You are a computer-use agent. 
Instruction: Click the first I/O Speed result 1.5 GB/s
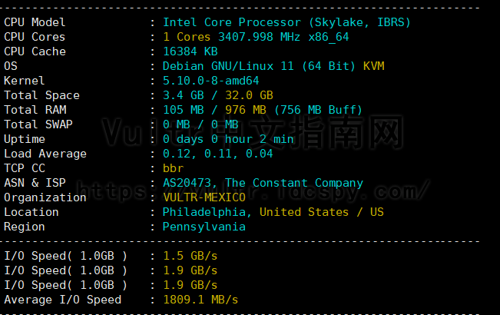[190, 256]
